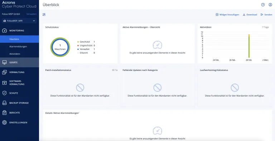Click the red Ungeschützt legend dot
The width and height of the screenshot is (275, 141).
coord(78,46)
